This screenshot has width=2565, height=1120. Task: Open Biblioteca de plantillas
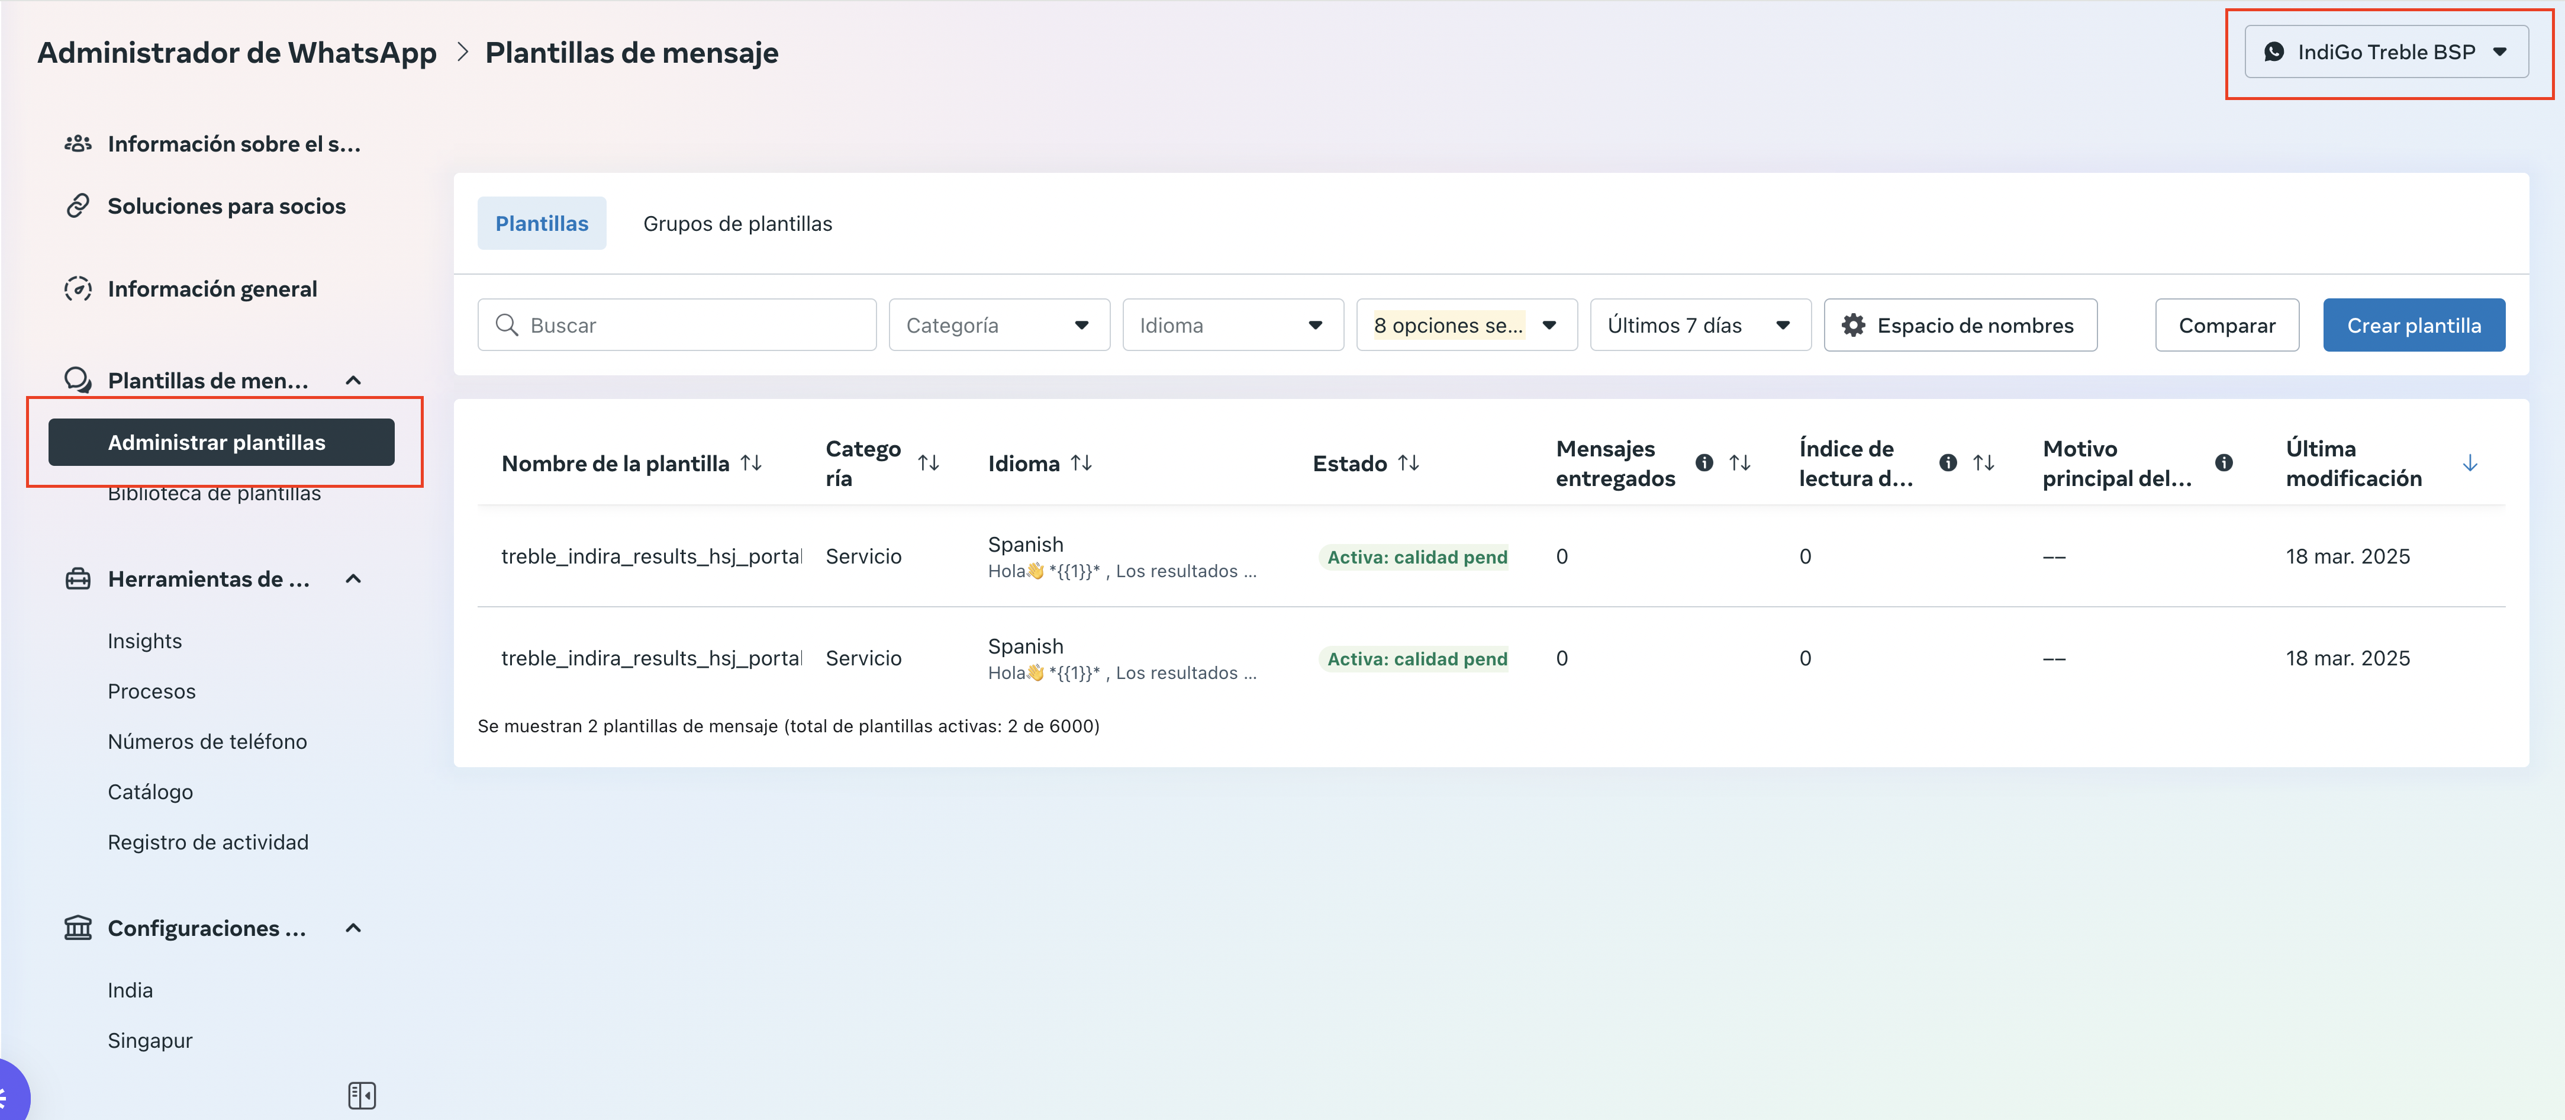pyautogui.click(x=214, y=494)
